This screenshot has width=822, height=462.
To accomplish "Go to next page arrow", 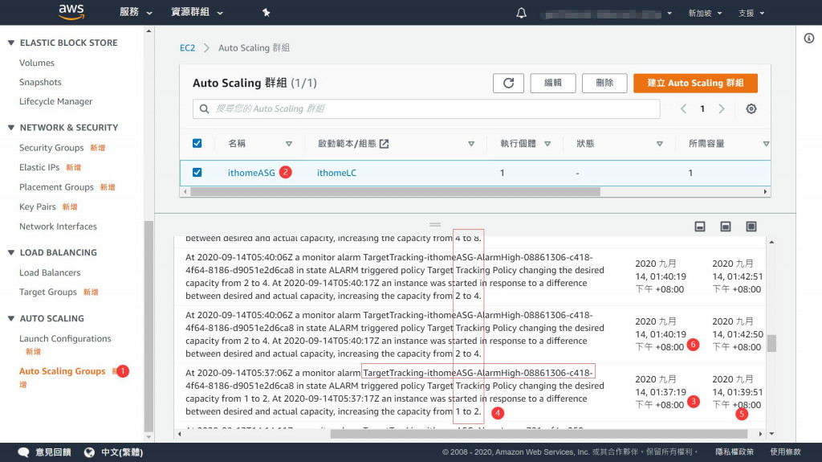I will (x=722, y=108).
